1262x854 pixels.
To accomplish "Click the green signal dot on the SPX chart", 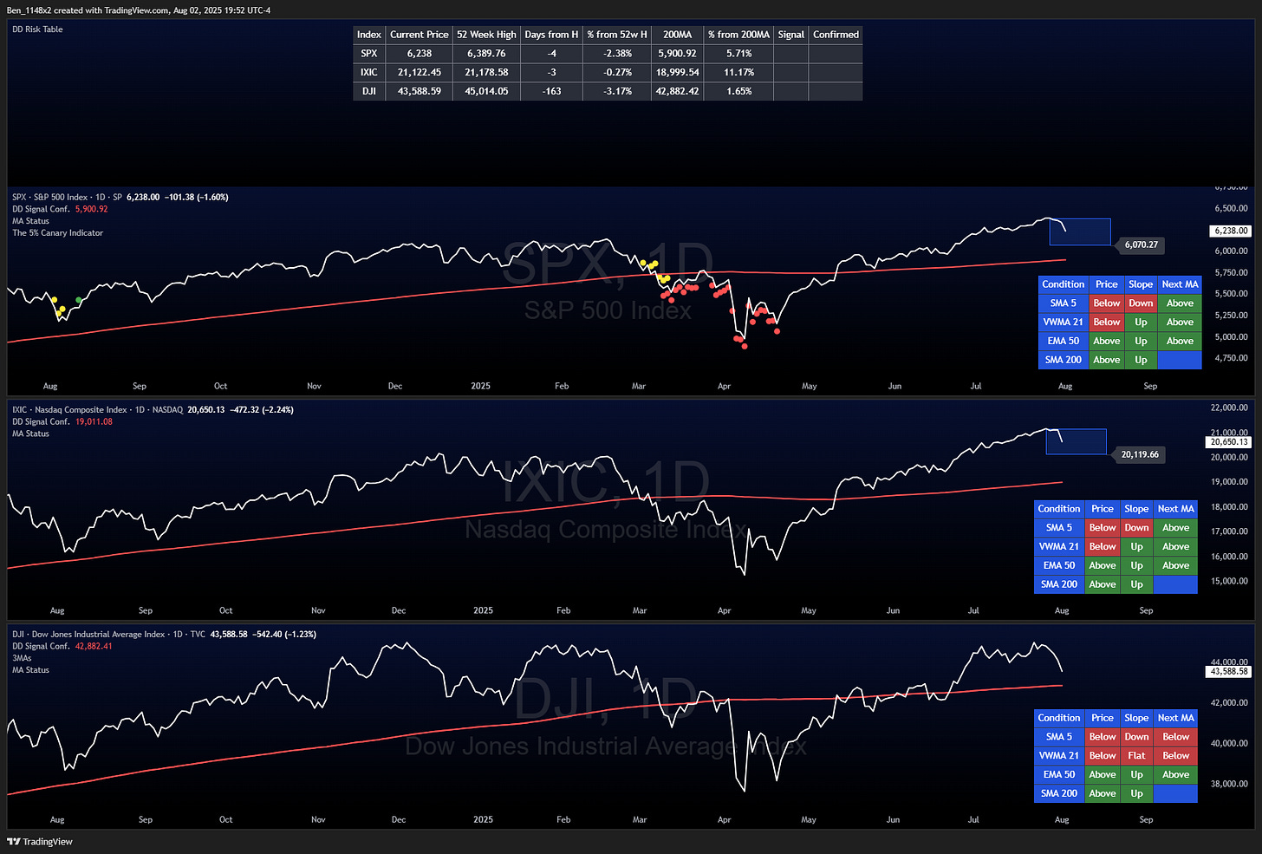I will (79, 300).
